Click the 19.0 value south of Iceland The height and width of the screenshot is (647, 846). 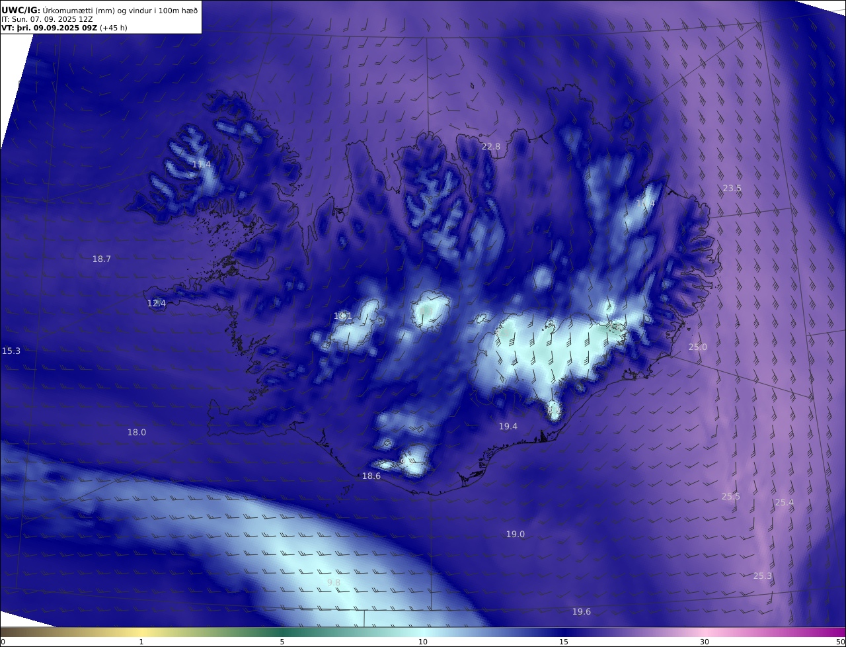tap(516, 535)
